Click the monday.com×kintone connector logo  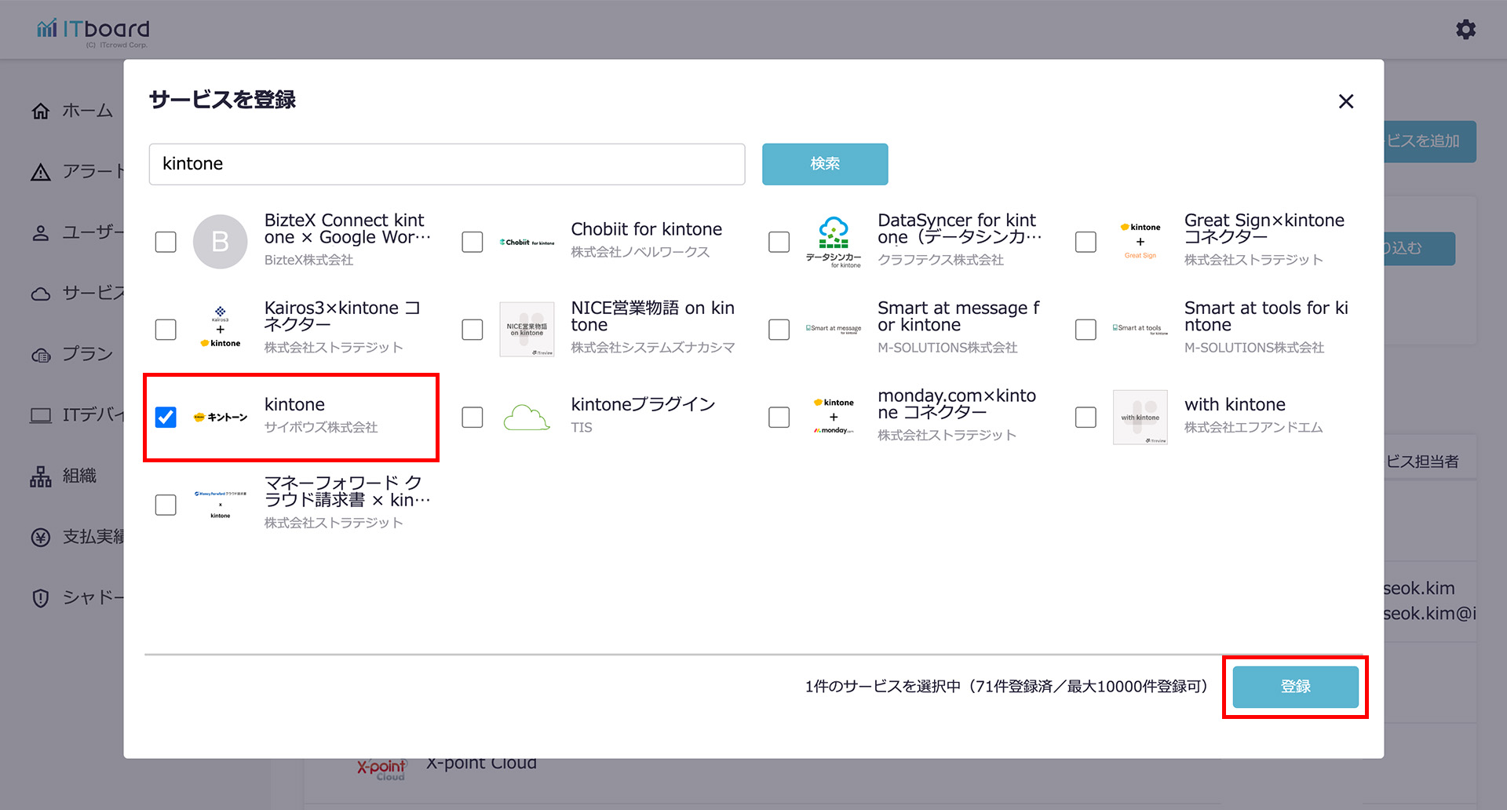click(834, 416)
